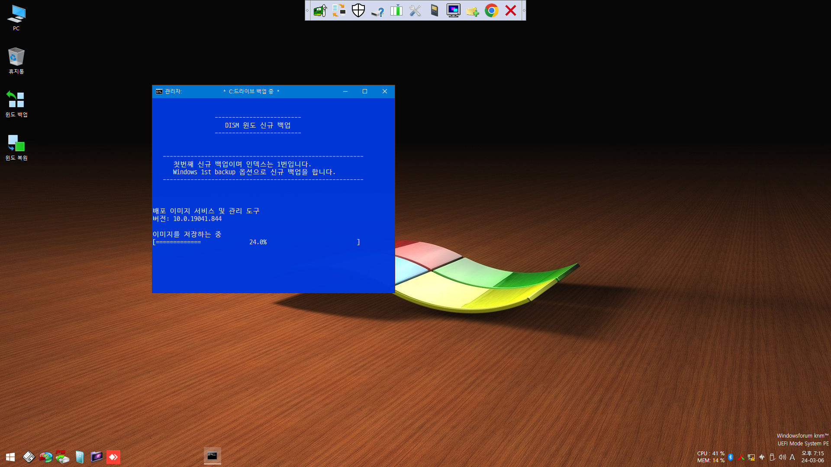831x467 pixels.
Task: Open the network warning tray icon
Action: point(751,457)
